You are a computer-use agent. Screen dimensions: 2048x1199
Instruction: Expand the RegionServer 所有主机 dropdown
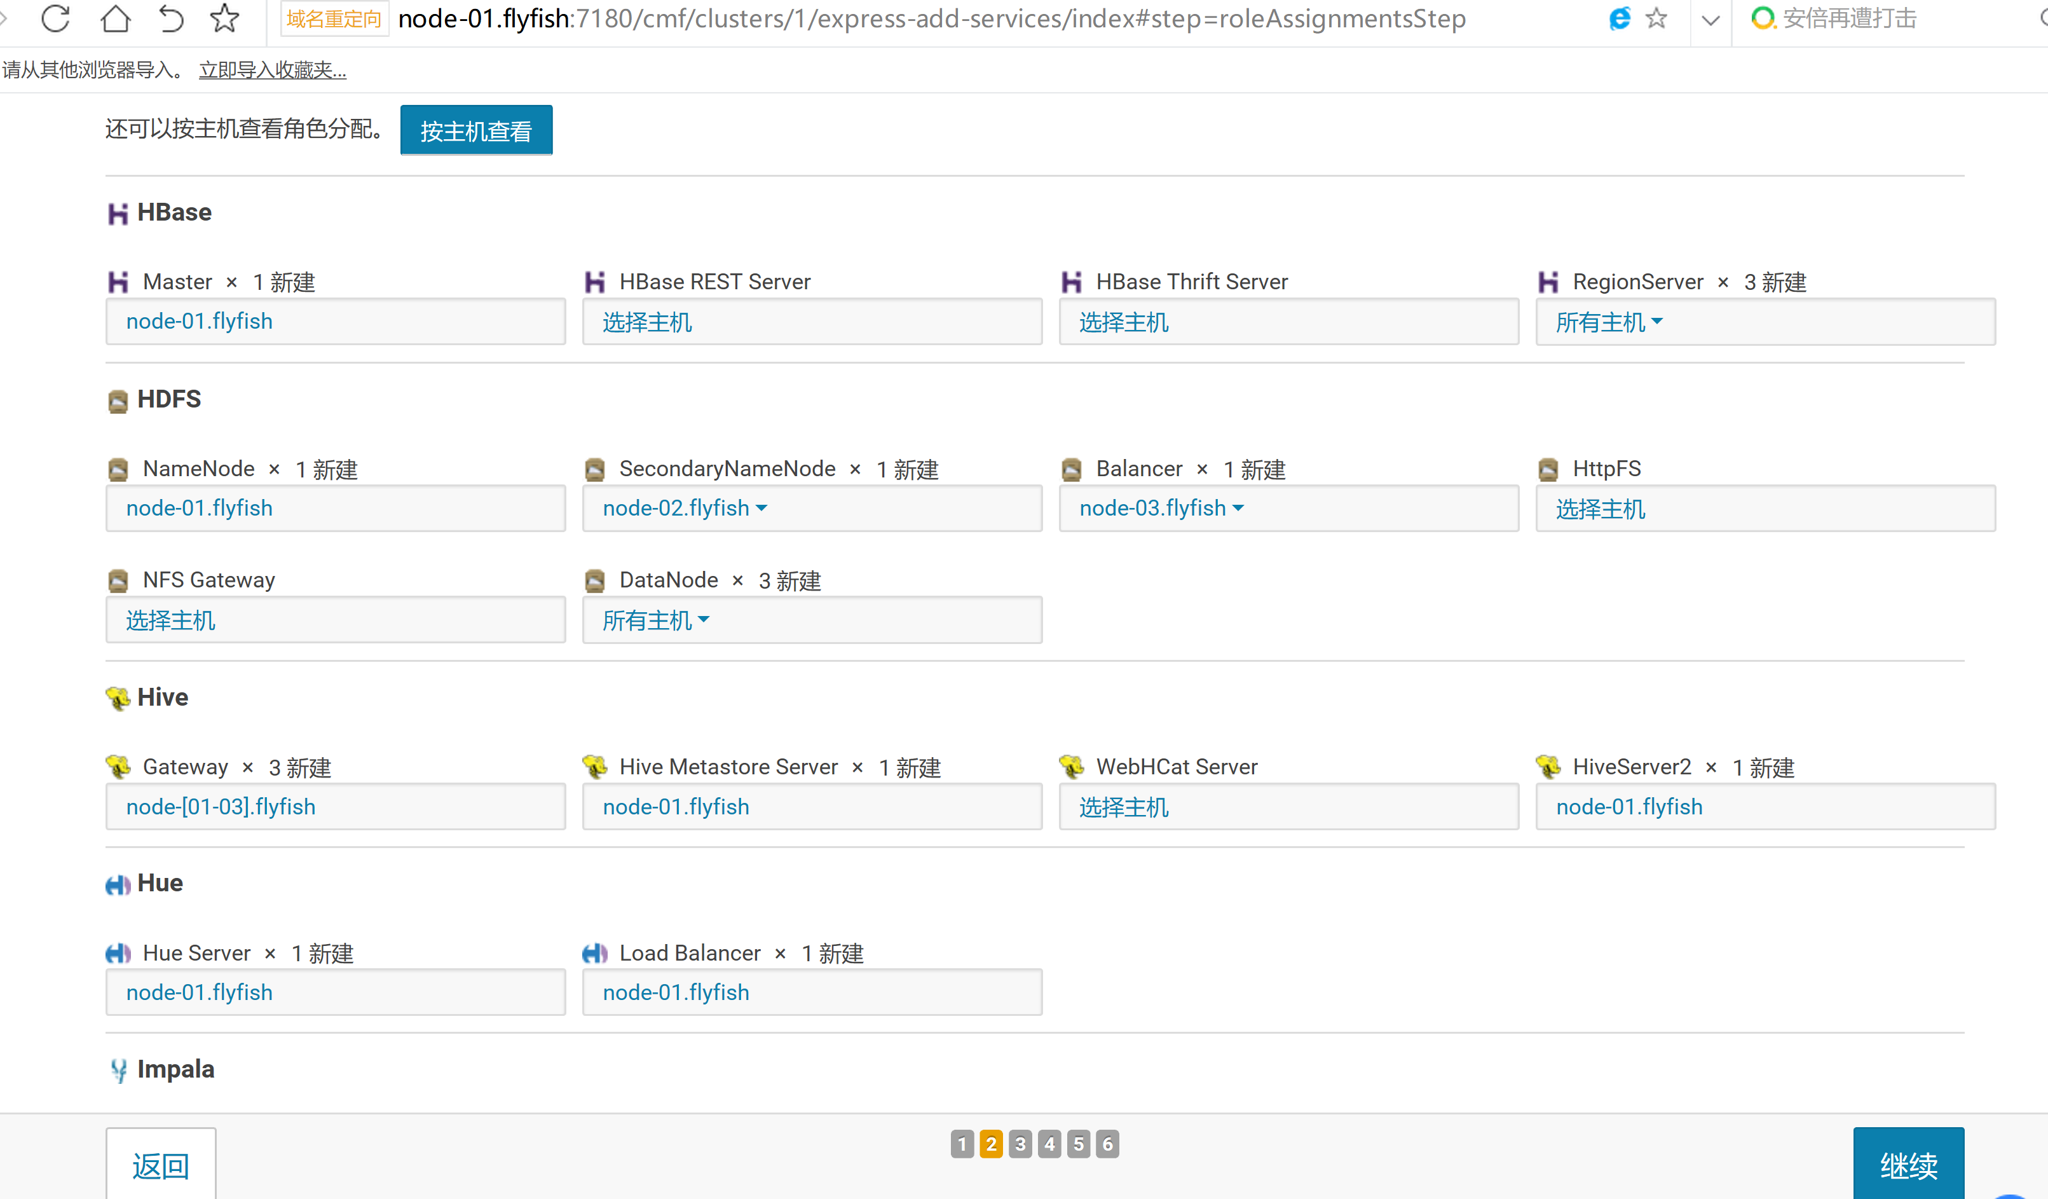point(1609,323)
